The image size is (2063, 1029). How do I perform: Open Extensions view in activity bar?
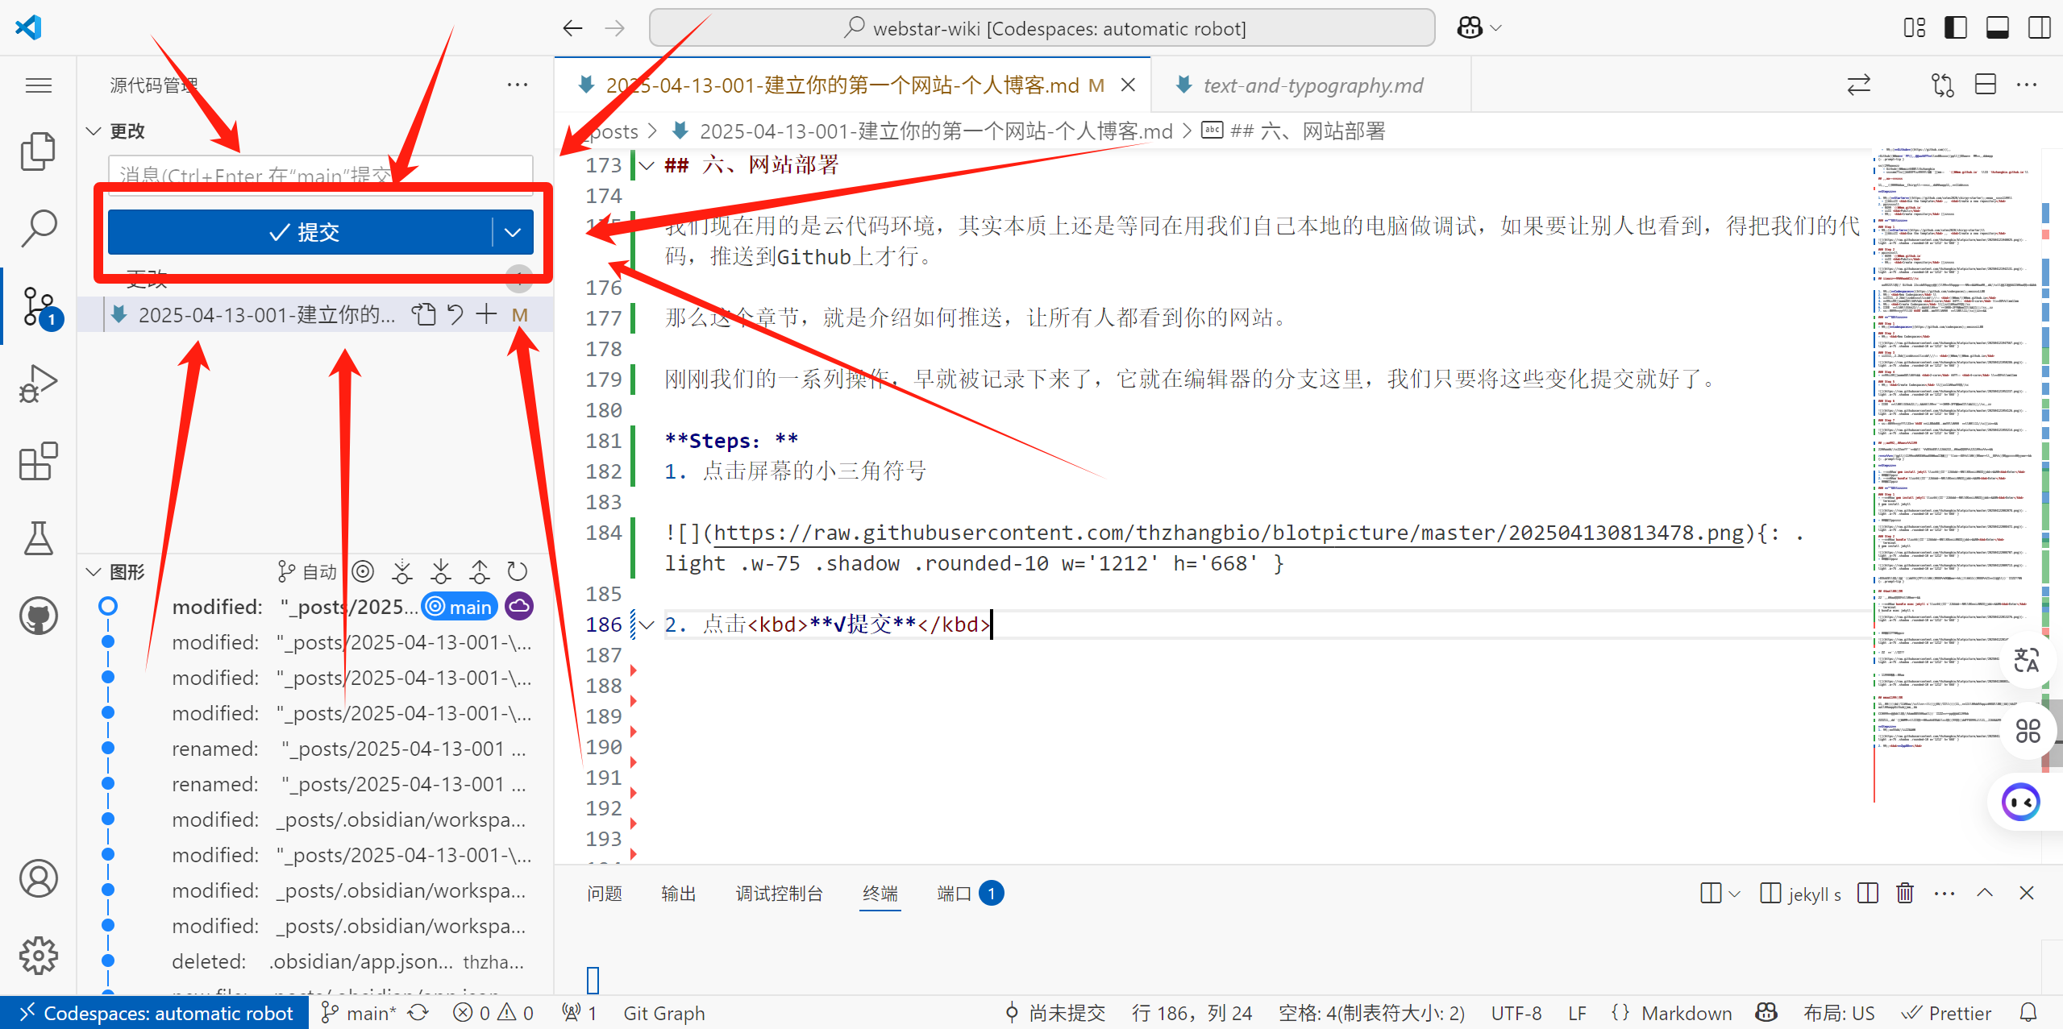pyautogui.click(x=38, y=461)
